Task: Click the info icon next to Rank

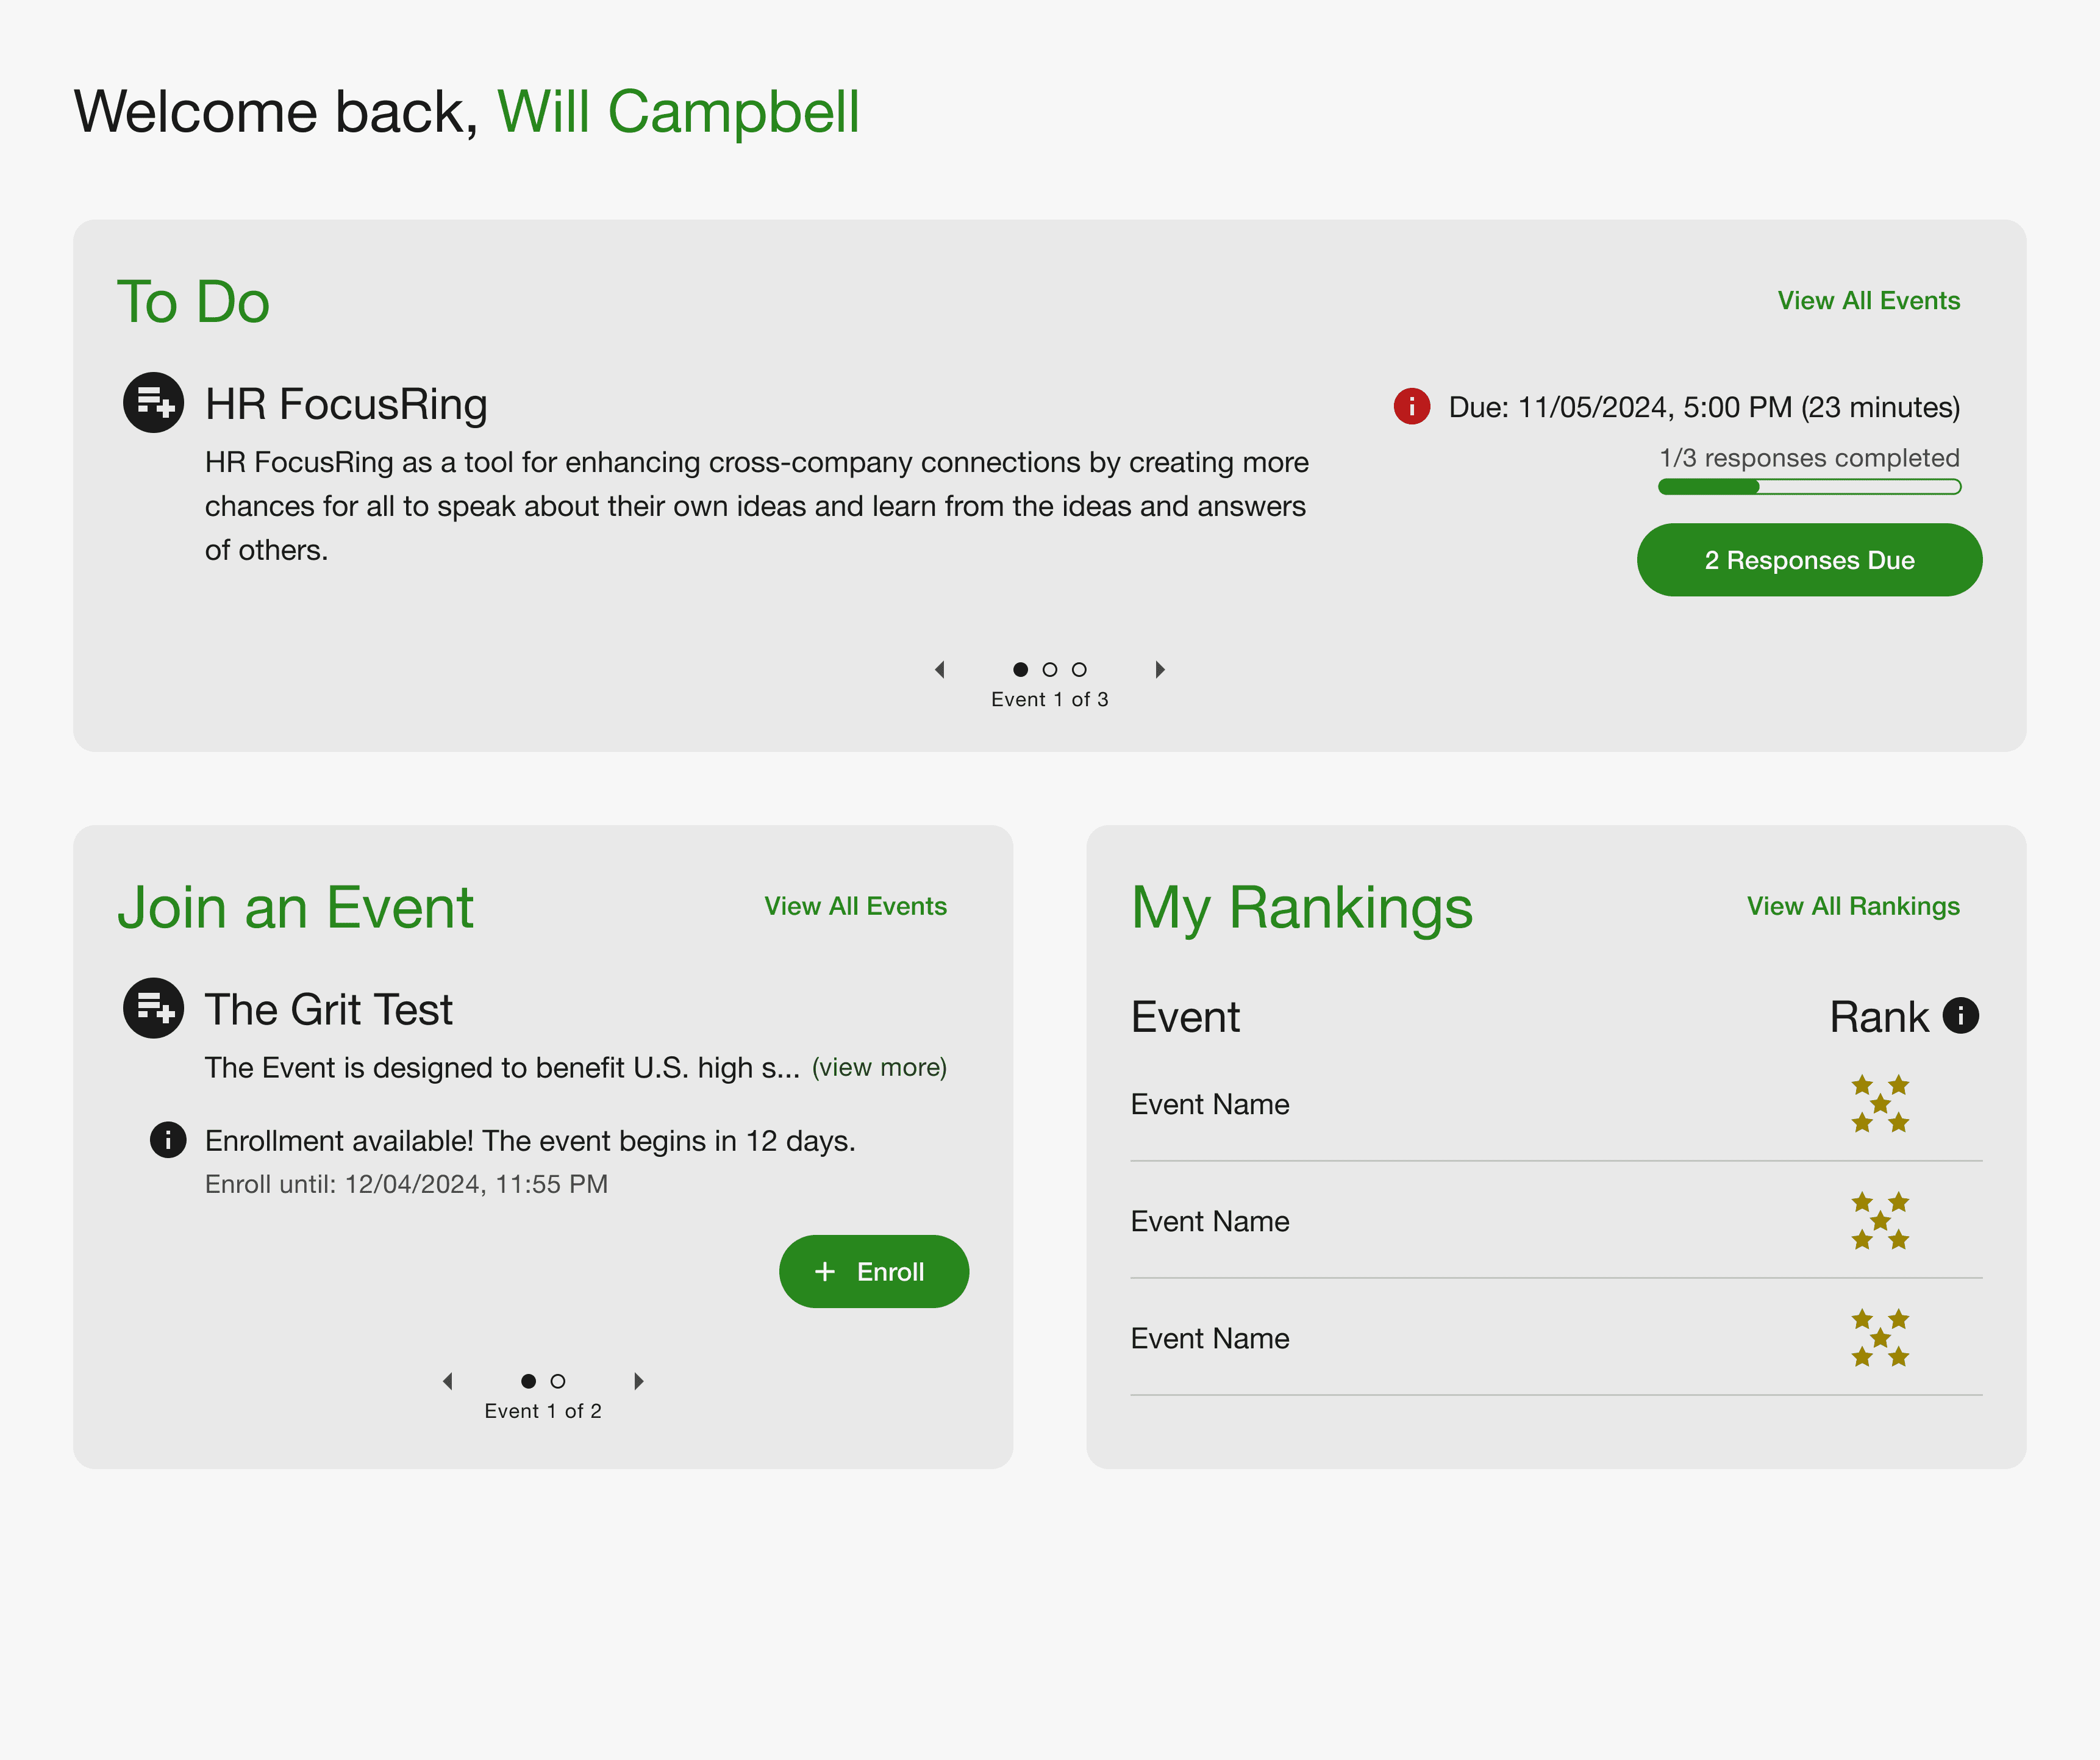Action: coord(1960,1016)
